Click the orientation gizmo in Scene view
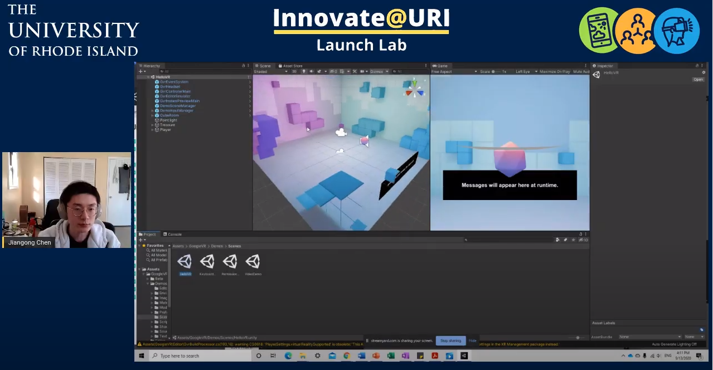The width and height of the screenshot is (713, 370). [x=414, y=87]
